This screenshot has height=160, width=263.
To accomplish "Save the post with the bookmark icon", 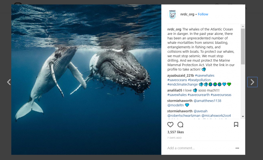I will (x=236, y=124).
